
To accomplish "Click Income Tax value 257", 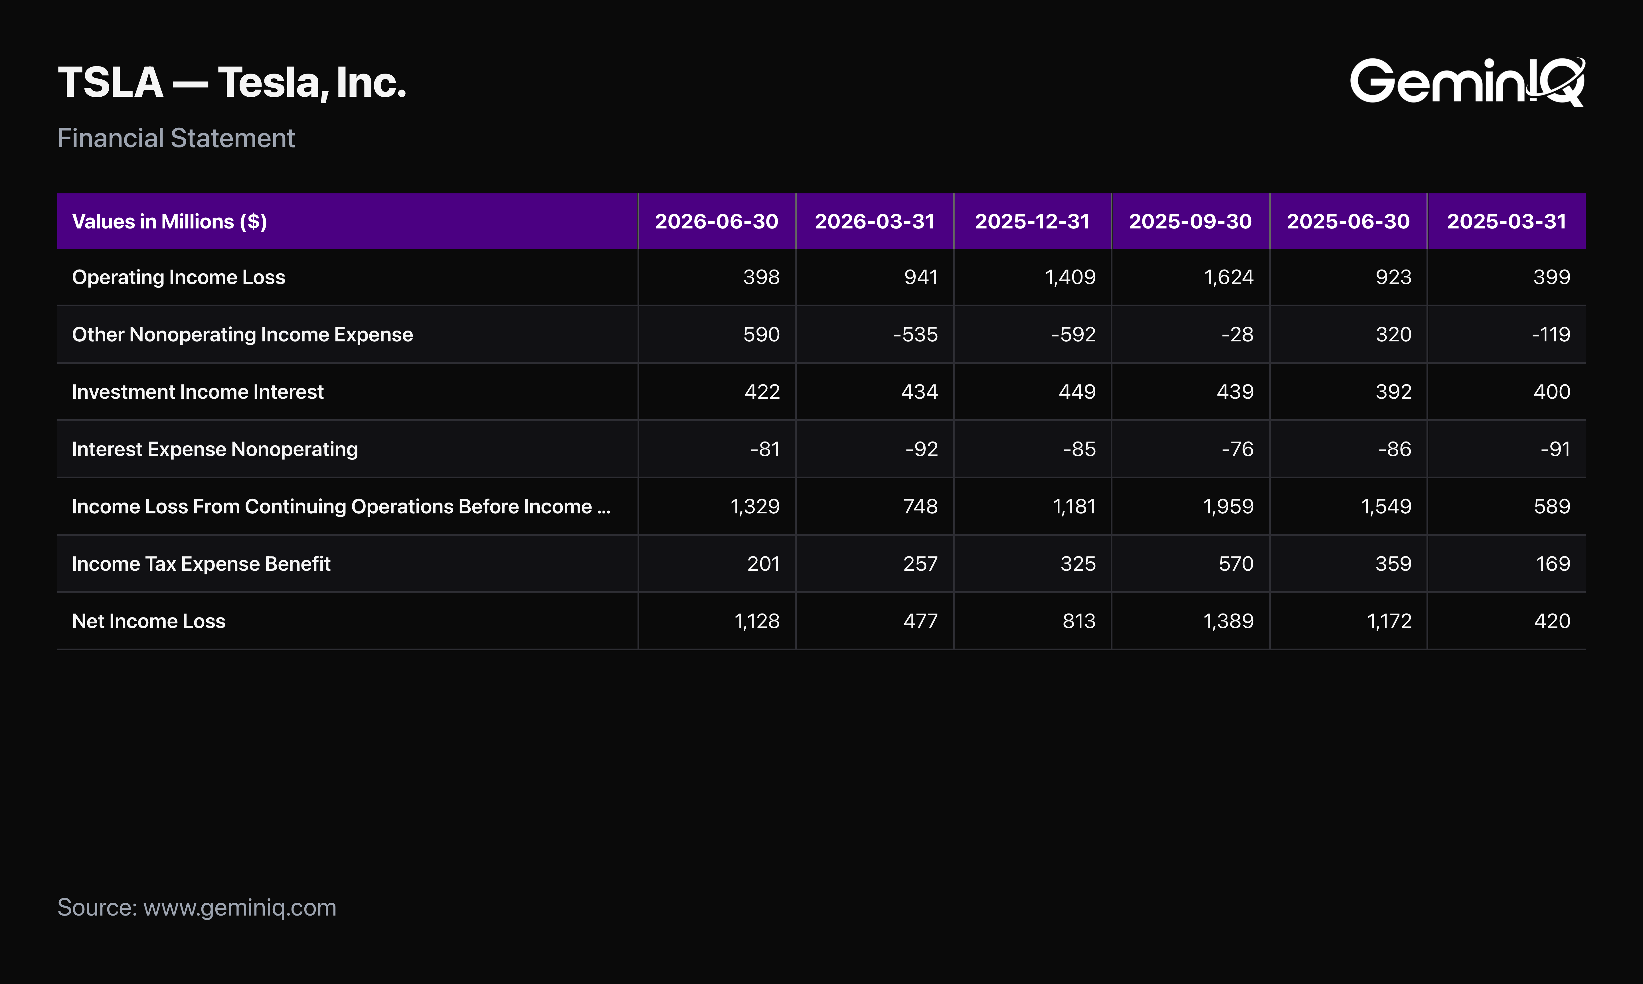I will coord(920,564).
